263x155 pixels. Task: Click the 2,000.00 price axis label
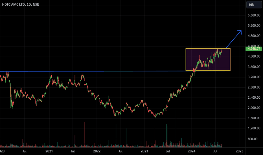click(254, 108)
